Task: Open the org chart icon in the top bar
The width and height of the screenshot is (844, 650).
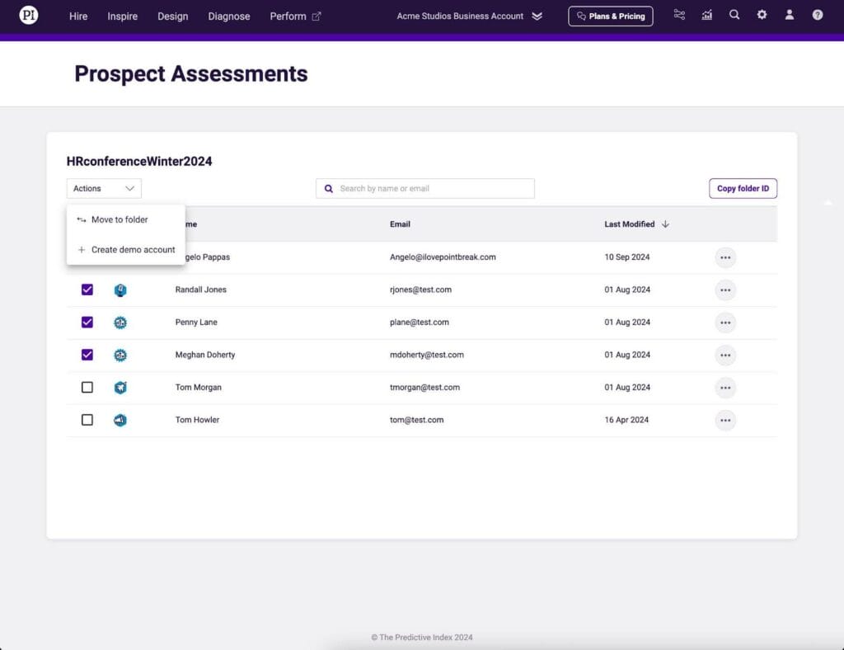Action: [679, 15]
